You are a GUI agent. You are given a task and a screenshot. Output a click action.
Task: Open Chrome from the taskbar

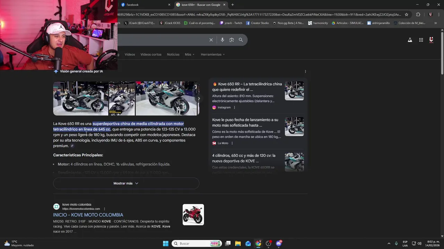click(x=258, y=243)
